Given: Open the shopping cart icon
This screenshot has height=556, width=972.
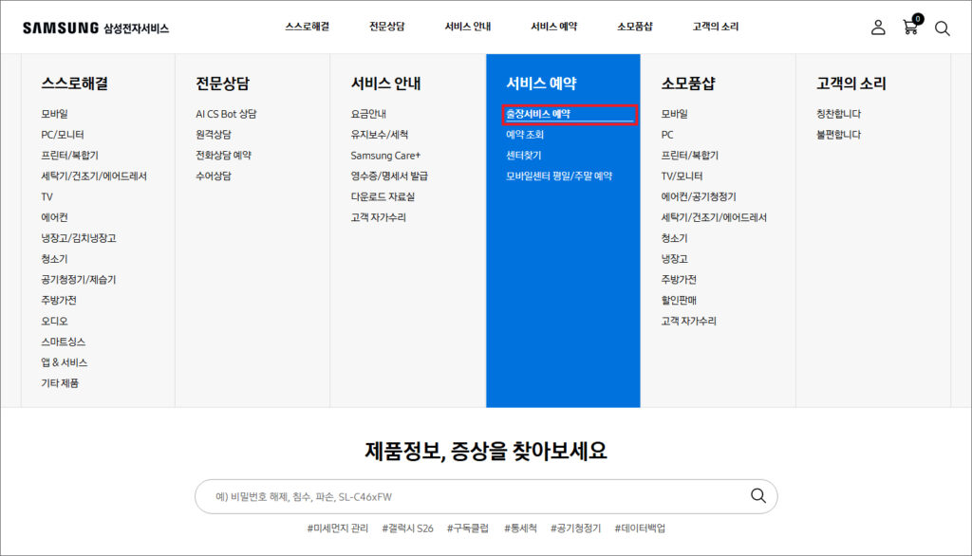Looking at the screenshot, I should (x=910, y=28).
